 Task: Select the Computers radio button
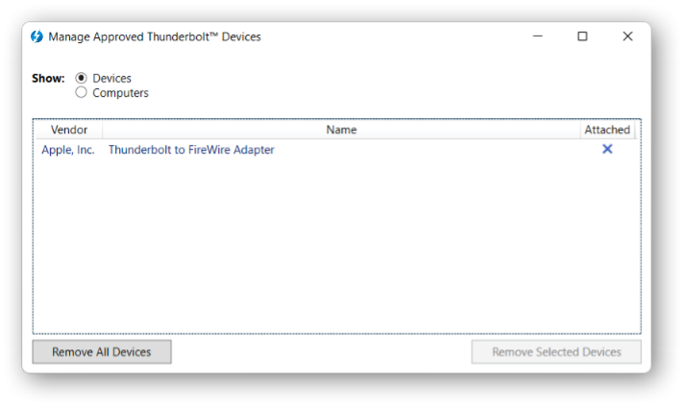[x=81, y=92]
